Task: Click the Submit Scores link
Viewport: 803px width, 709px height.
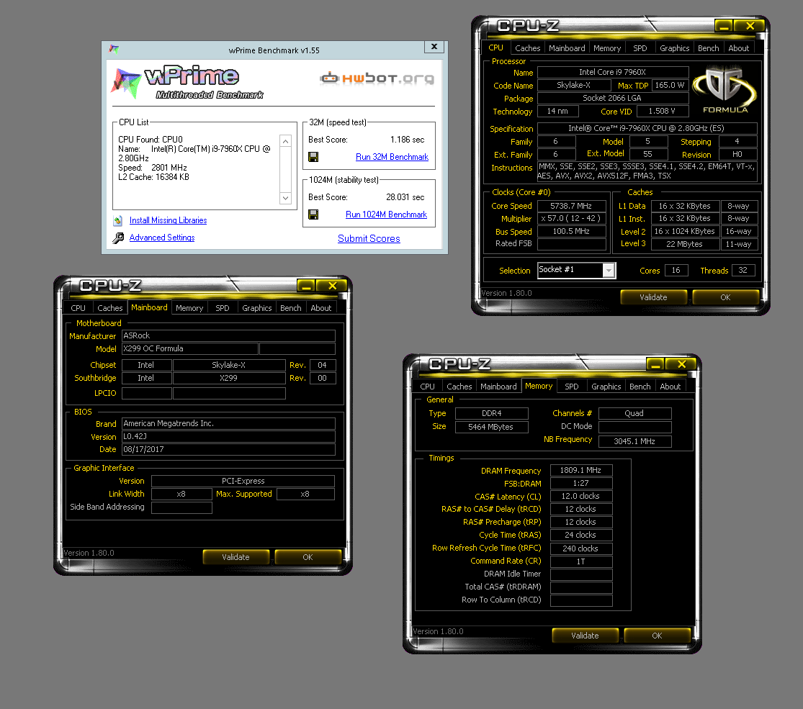Action: pos(369,238)
